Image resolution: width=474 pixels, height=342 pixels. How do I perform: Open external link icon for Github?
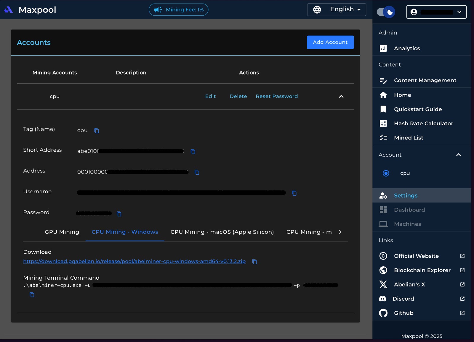(462, 313)
